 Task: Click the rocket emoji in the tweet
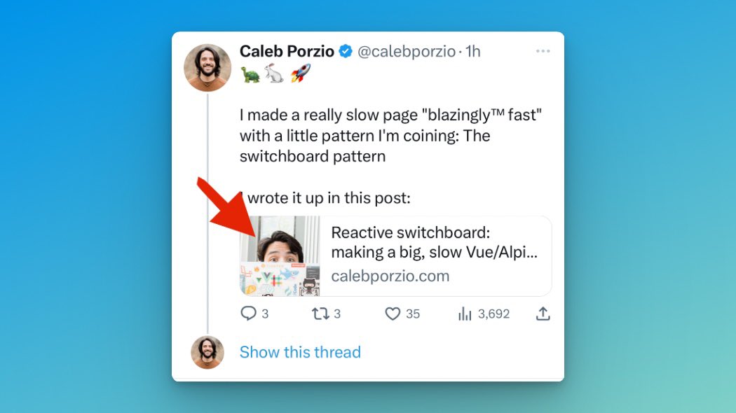300,73
